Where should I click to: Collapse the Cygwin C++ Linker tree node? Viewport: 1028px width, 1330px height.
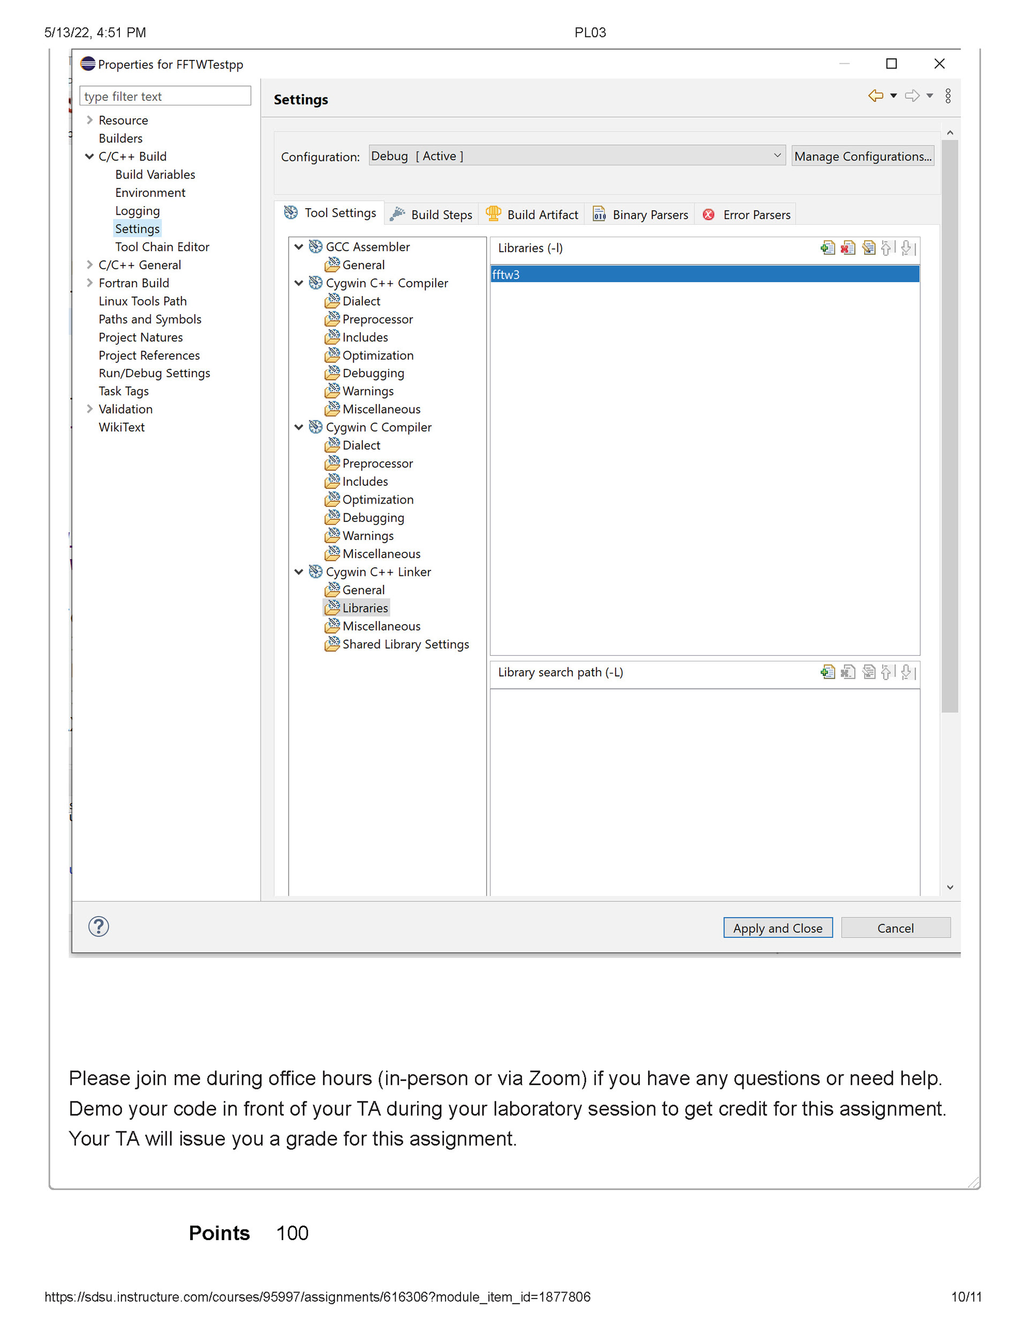(x=299, y=572)
